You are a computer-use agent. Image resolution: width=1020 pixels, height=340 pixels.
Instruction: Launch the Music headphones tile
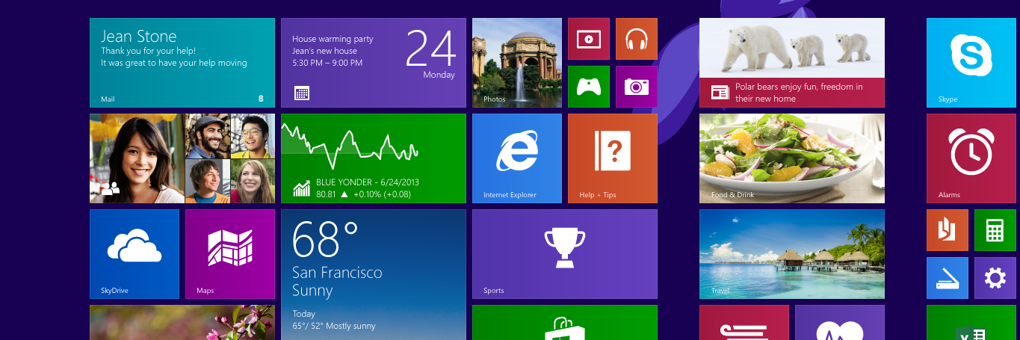click(x=637, y=39)
